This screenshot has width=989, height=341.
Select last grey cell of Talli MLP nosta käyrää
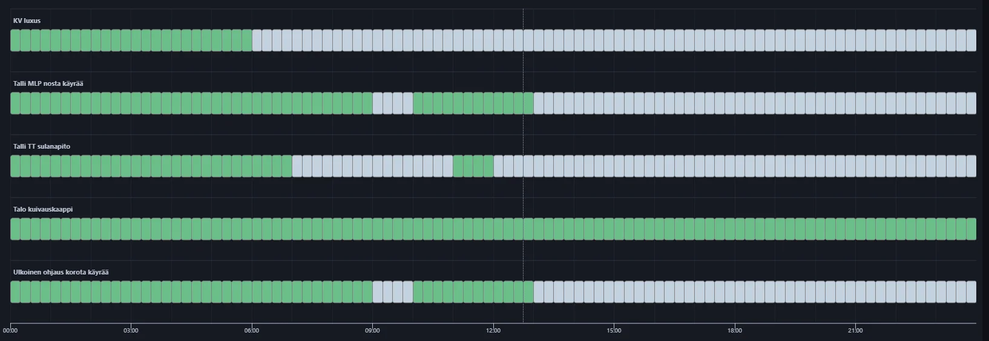(x=971, y=103)
